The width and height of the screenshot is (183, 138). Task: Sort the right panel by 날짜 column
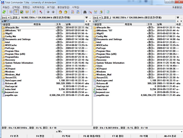[x=166, y=25]
